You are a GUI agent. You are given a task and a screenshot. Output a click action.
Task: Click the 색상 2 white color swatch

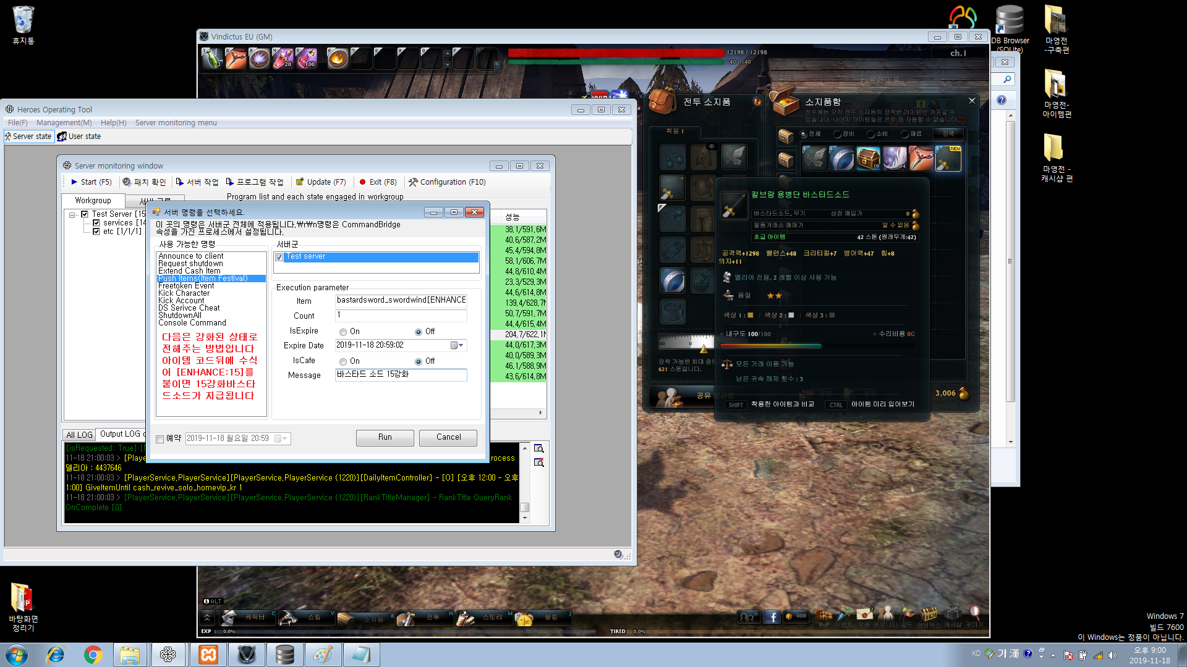791,316
